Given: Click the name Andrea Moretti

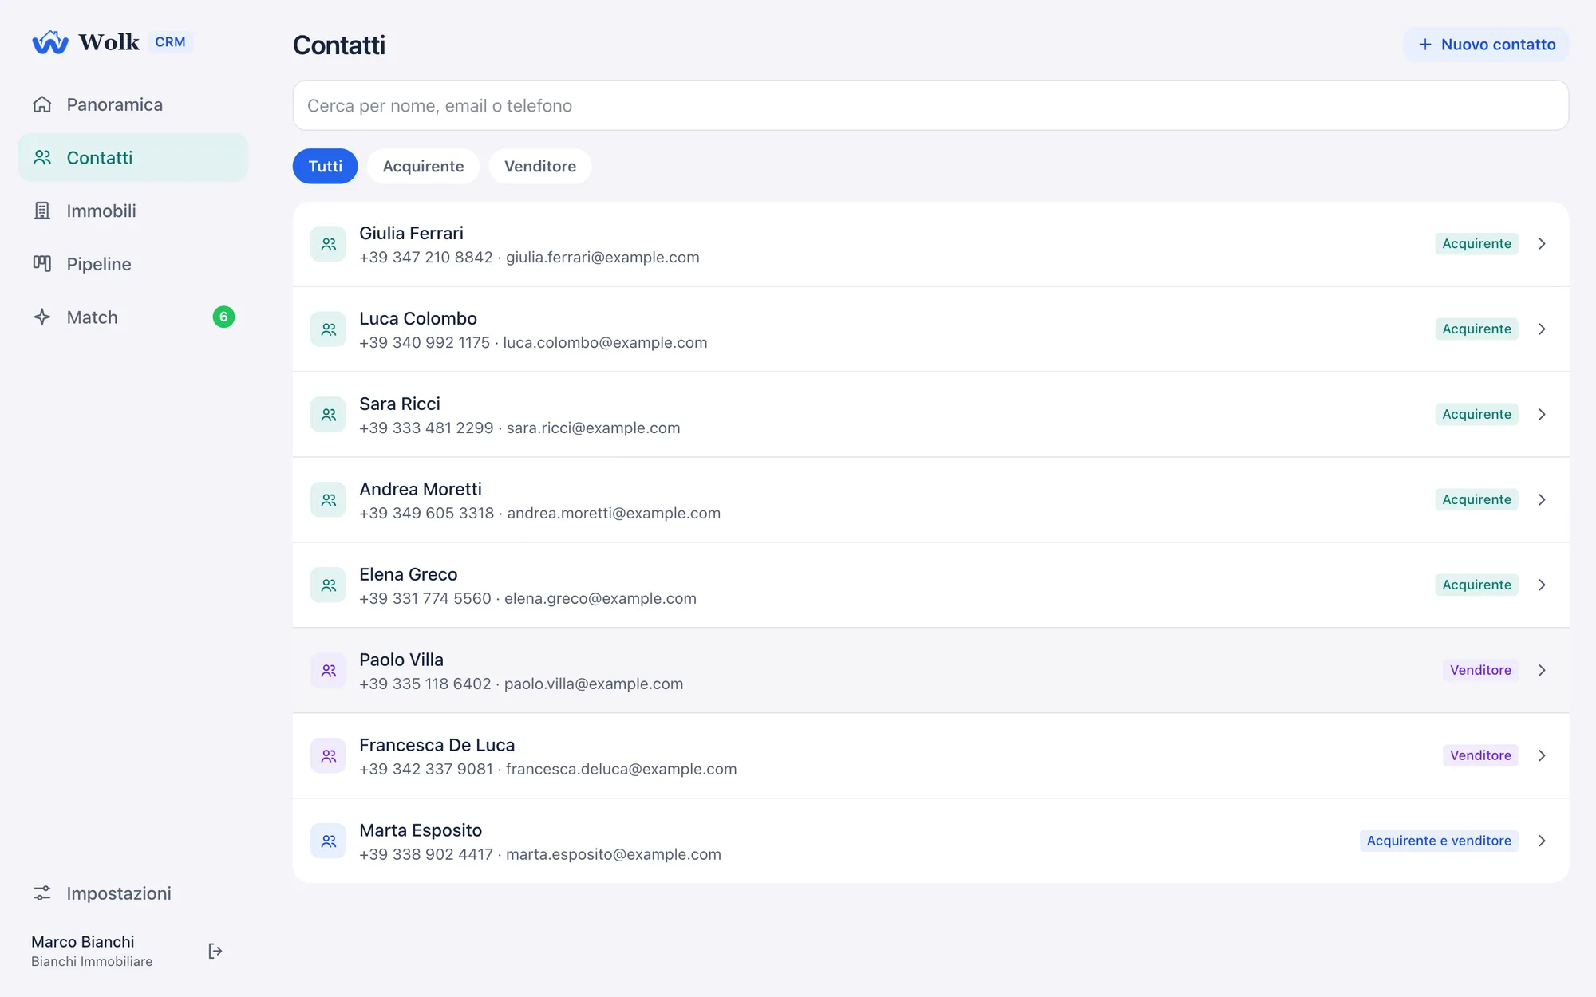Looking at the screenshot, I should (x=421, y=489).
